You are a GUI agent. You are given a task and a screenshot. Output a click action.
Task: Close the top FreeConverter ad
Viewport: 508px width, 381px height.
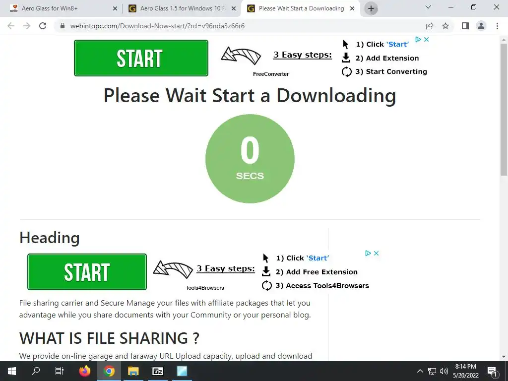tap(426, 39)
